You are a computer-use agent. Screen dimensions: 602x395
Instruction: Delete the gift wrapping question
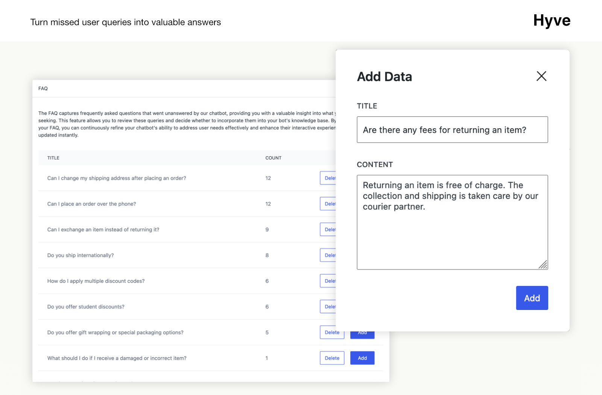331,333
